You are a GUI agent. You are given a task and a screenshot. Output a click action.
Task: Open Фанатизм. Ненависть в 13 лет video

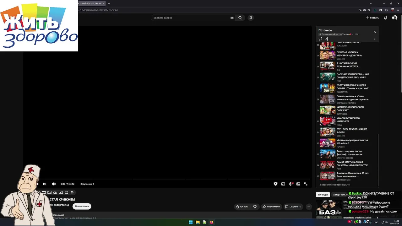pos(347,176)
